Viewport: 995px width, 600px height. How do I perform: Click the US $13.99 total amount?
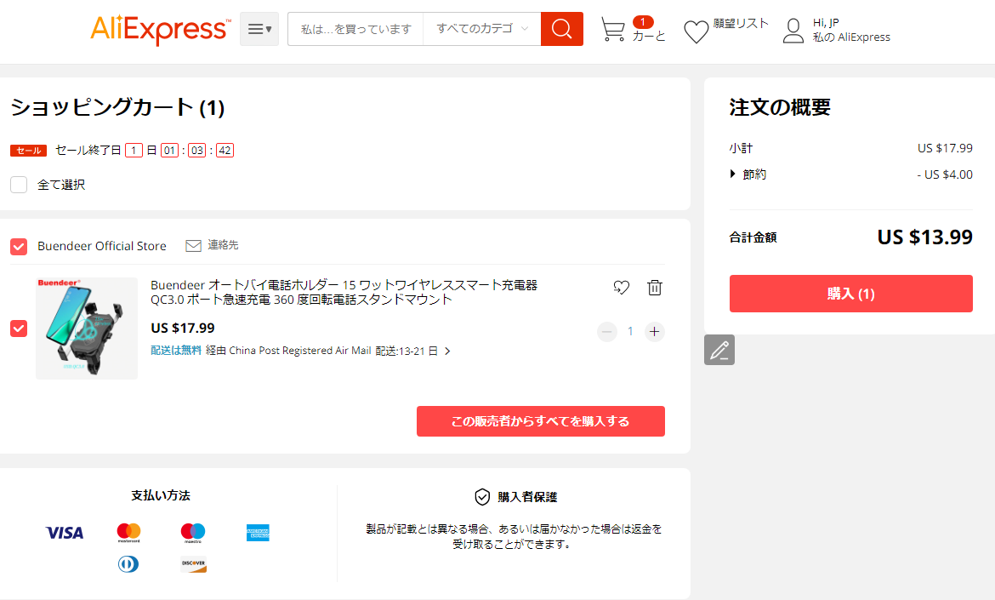tap(924, 237)
